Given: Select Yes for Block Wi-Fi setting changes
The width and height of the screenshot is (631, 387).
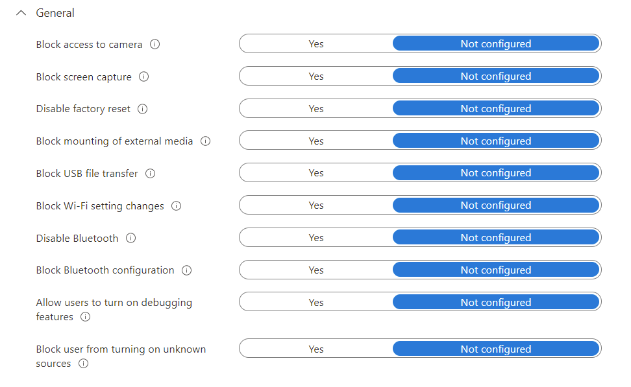Looking at the screenshot, I should click(x=315, y=205).
